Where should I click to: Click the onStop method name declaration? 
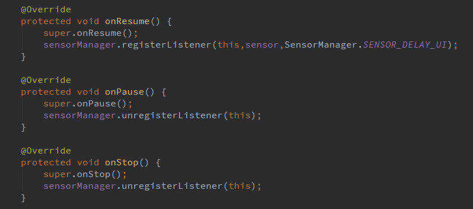click(x=122, y=162)
